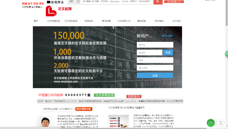Click the green 论文检测系统 button
The height and width of the screenshot is (129, 228).
(104, 95)
